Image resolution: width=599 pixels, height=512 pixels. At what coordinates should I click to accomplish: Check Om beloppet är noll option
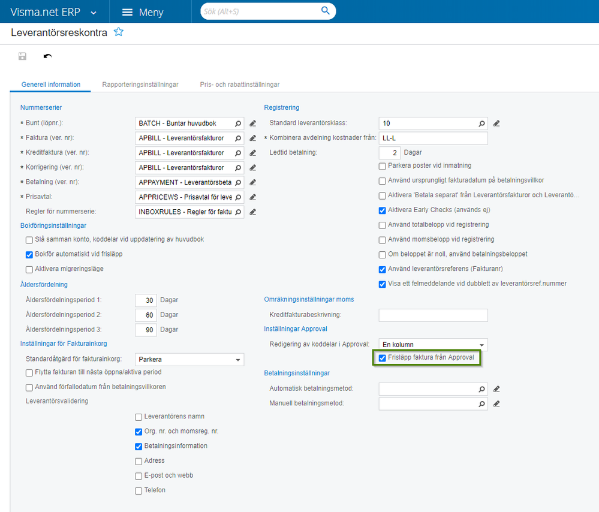pyautogui.click(x=382, y=255)
